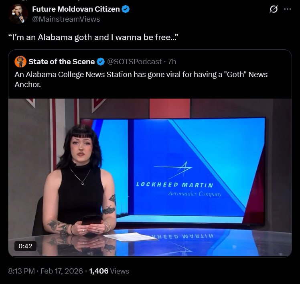Open the quoted post text about the Goth News Anchor

141,79
